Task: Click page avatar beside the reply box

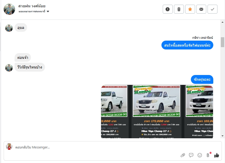Action: [x=9, y=147]
